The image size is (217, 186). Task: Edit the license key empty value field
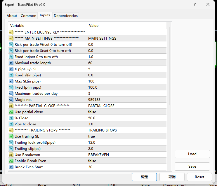[x=127, y=32]
